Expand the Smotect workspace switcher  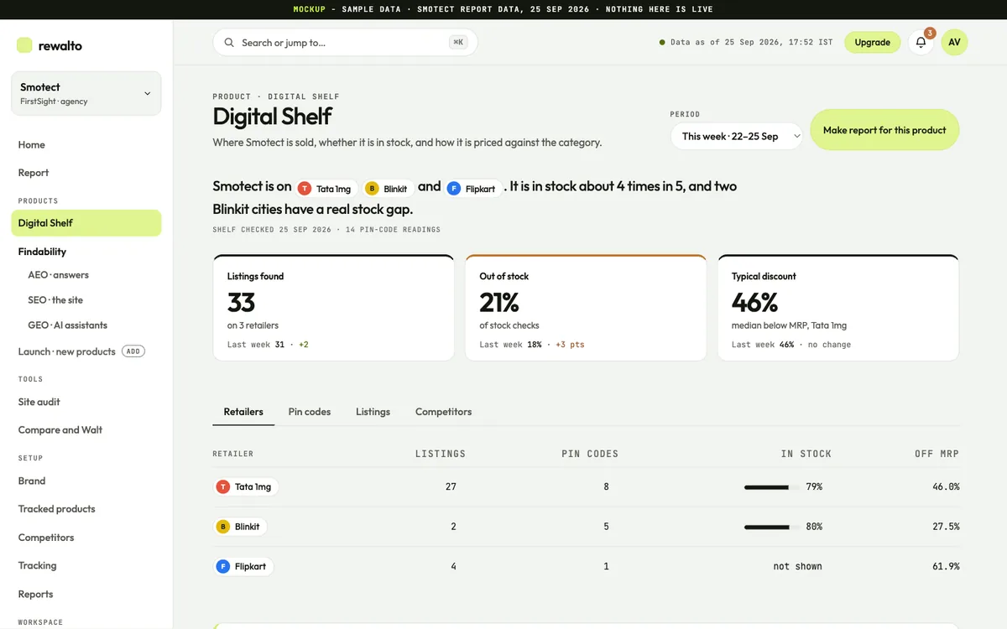(86, 93)
